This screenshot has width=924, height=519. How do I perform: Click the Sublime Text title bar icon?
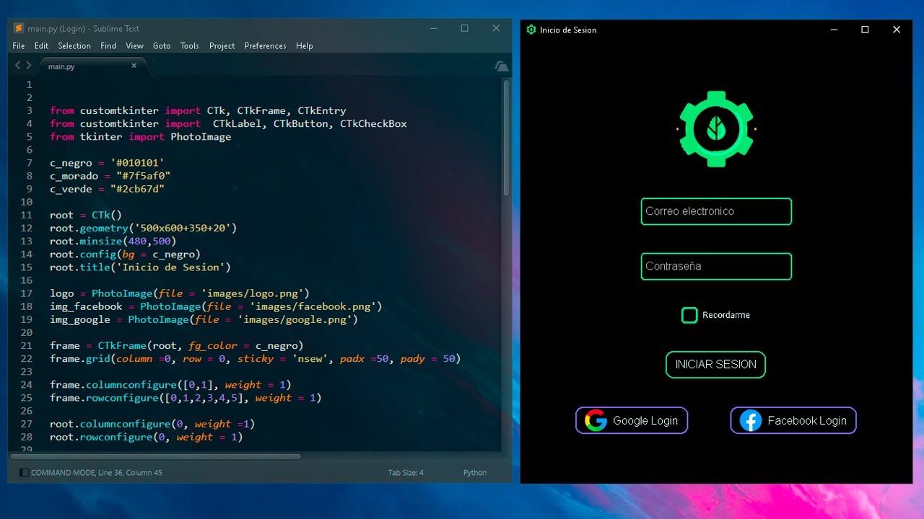point(18,28)
